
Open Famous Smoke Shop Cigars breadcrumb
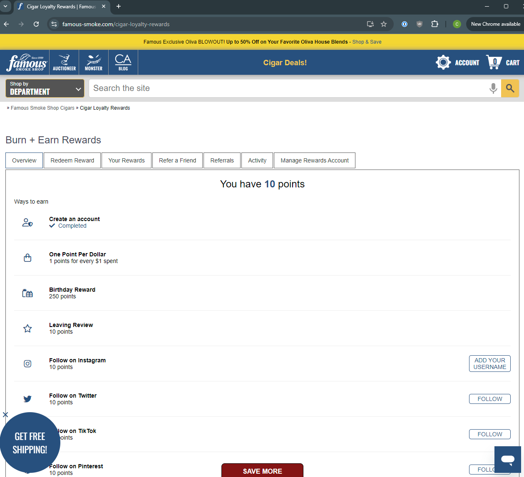tap(42, 108)
